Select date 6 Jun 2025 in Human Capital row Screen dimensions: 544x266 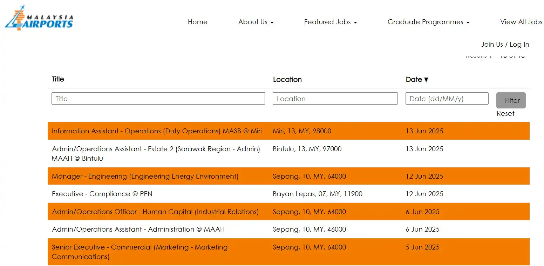coord(422,212)
